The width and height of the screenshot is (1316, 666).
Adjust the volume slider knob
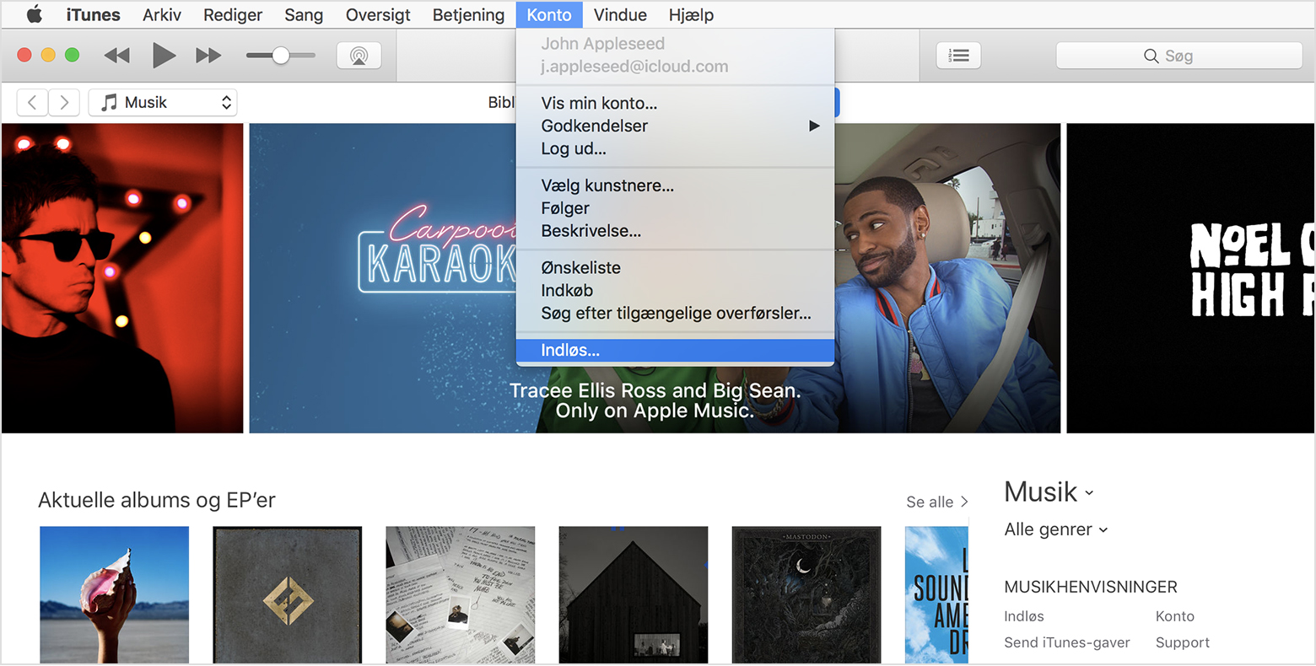(281, 56)
